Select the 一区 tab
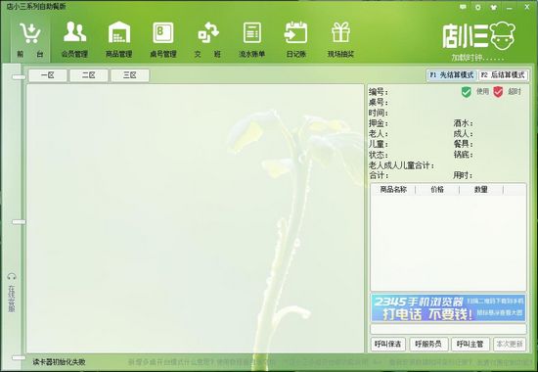The height and width of the screenshot is (372, 538). pos(48,75)
